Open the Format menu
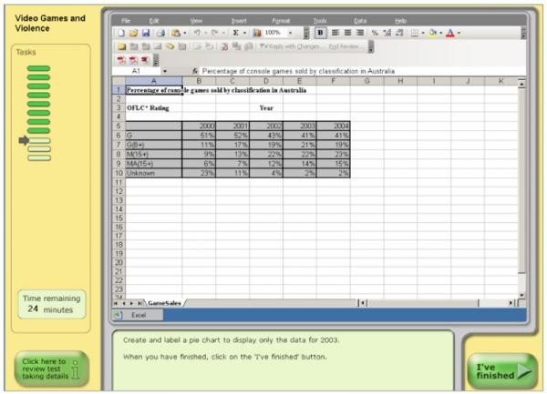This screenshot has height=394, width=547. 281,21
